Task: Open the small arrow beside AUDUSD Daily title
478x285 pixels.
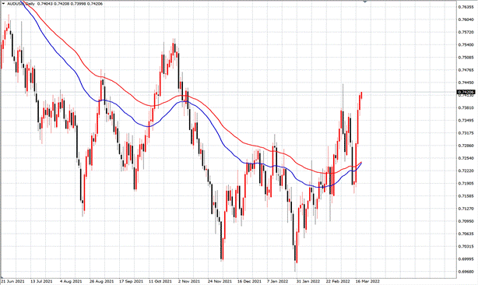Action: click(x=3, y=4)
